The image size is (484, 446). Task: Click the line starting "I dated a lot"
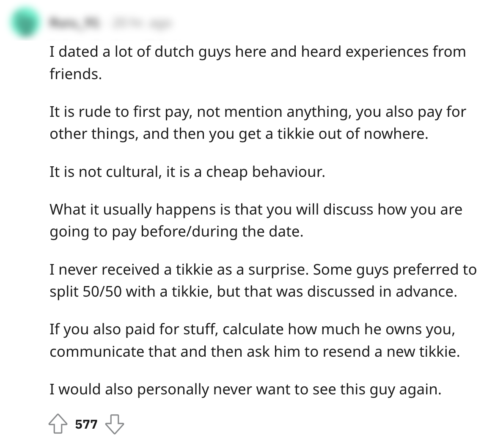tap(257, 52)
